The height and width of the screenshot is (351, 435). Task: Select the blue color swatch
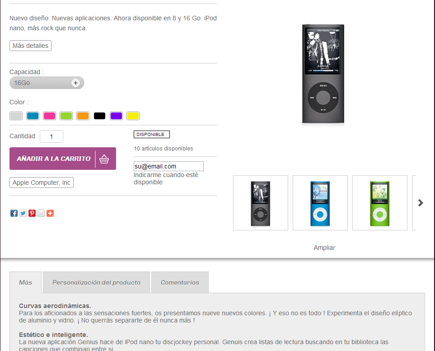coord(33,116)
